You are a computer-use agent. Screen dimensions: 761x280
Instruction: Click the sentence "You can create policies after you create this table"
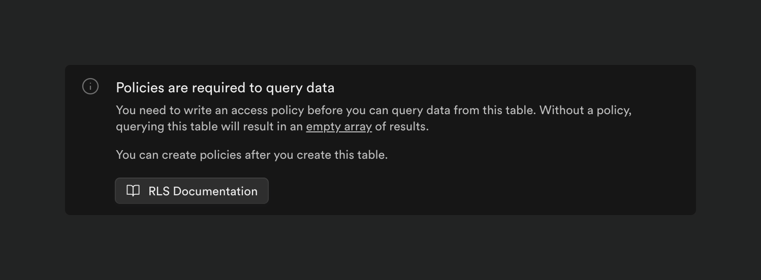(x=251, y=155)
